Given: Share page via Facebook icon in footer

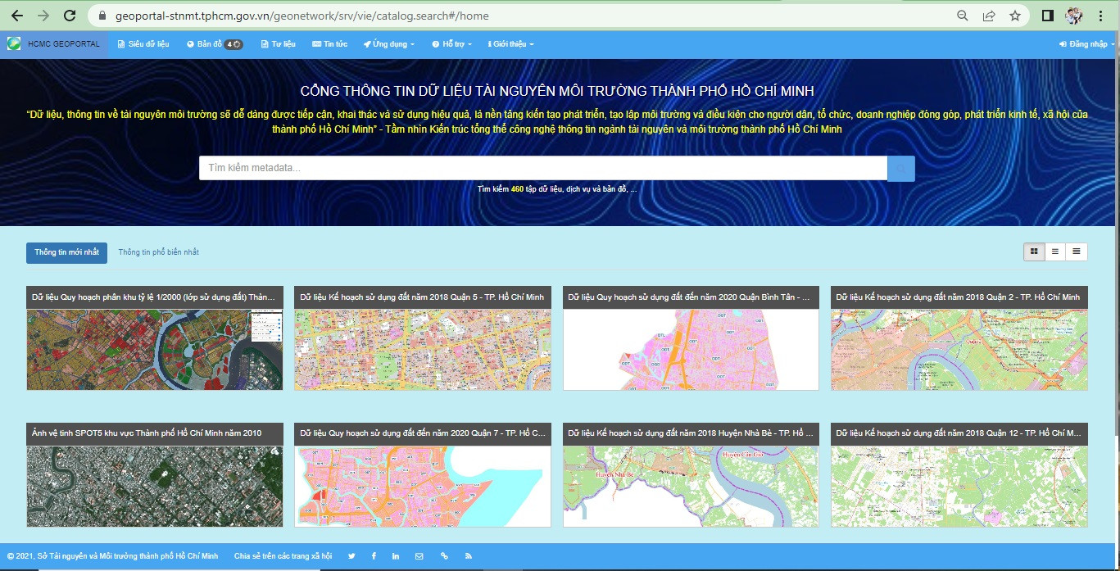Looking at the screenshot, I should coord(374,556).
